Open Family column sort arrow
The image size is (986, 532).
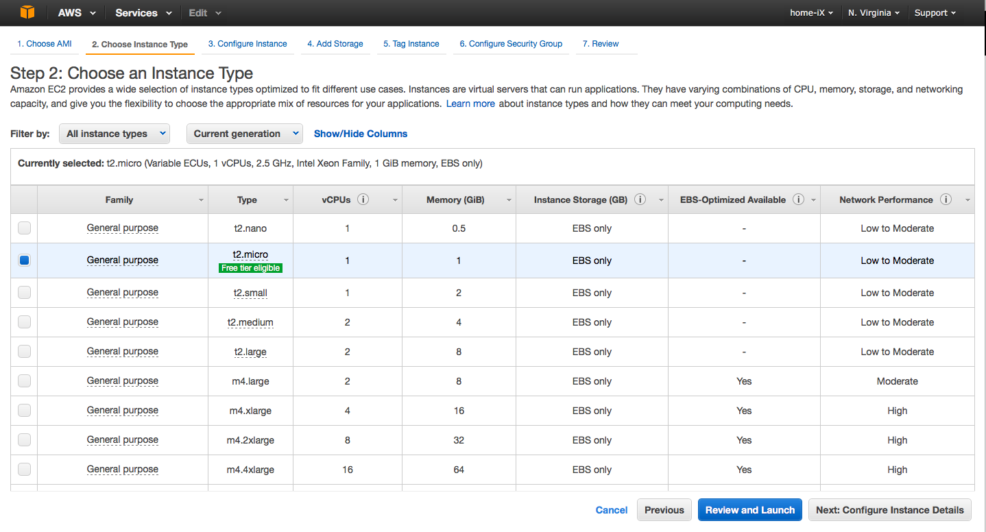(201, 200)
